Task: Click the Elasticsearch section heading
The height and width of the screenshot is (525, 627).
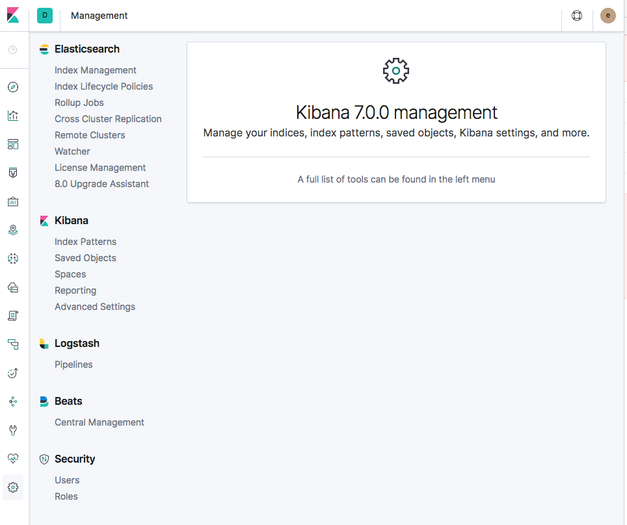Action: (87, 49)
